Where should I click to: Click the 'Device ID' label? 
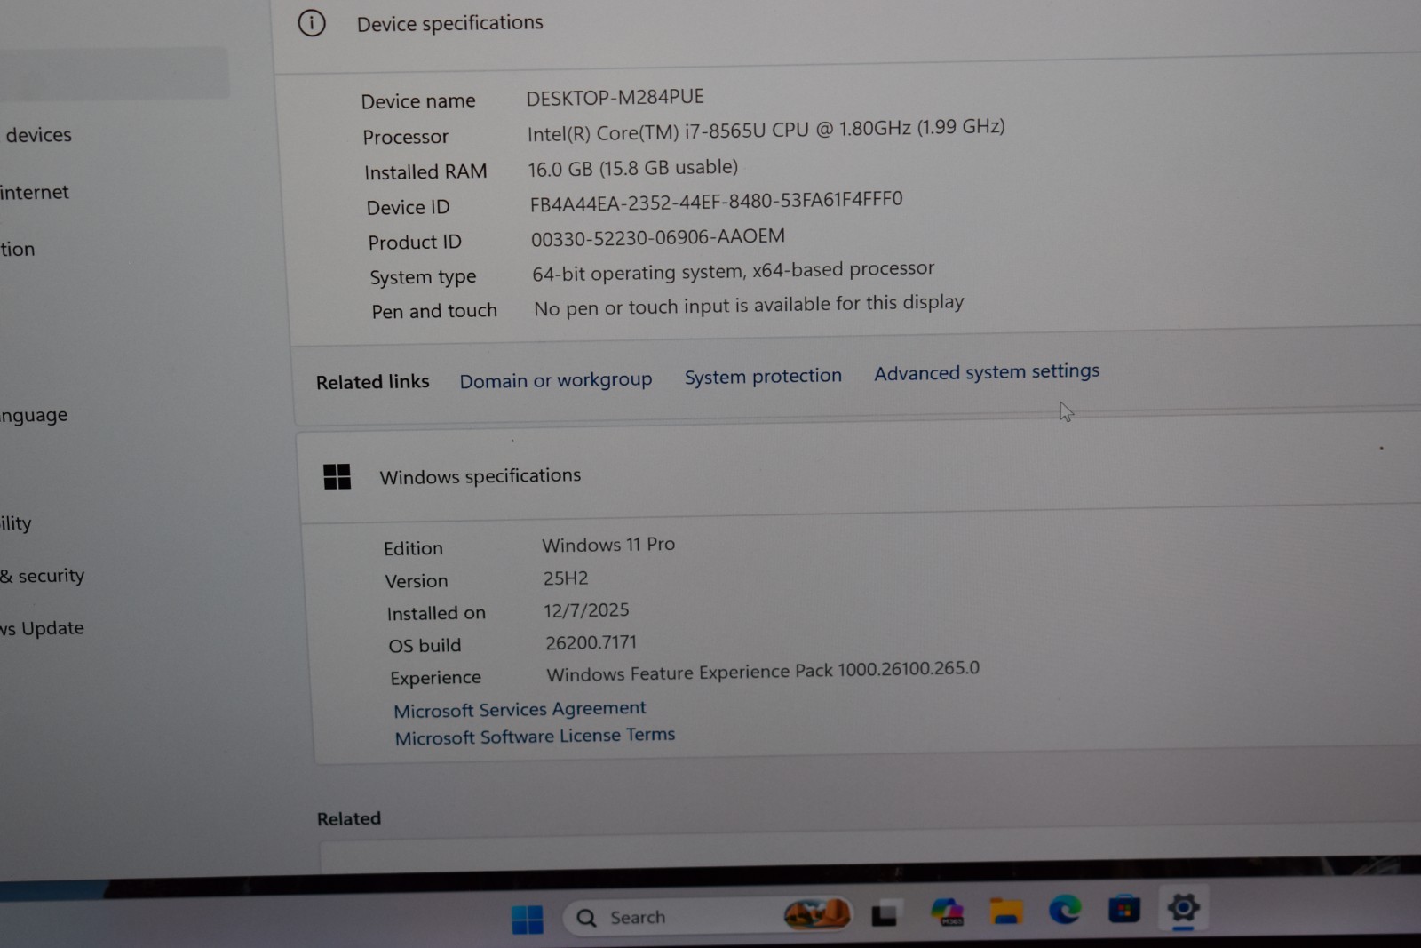coord(408,207)
